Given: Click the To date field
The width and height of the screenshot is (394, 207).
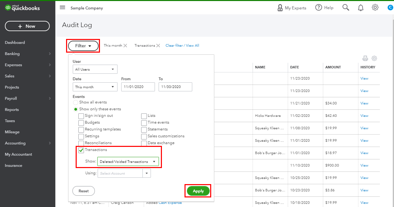Looking at the screenshot, I should click(175, 87).
